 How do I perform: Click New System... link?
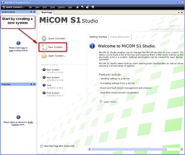pyautogui.click(x=56, y=47)
